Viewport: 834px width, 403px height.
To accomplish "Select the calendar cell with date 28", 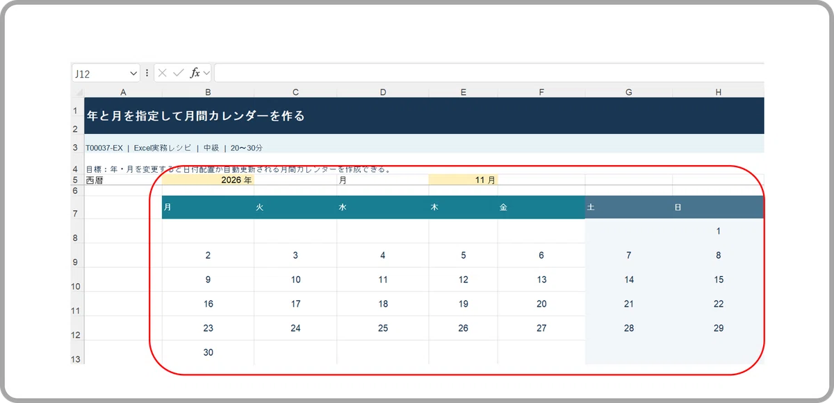I will (629, 328).
